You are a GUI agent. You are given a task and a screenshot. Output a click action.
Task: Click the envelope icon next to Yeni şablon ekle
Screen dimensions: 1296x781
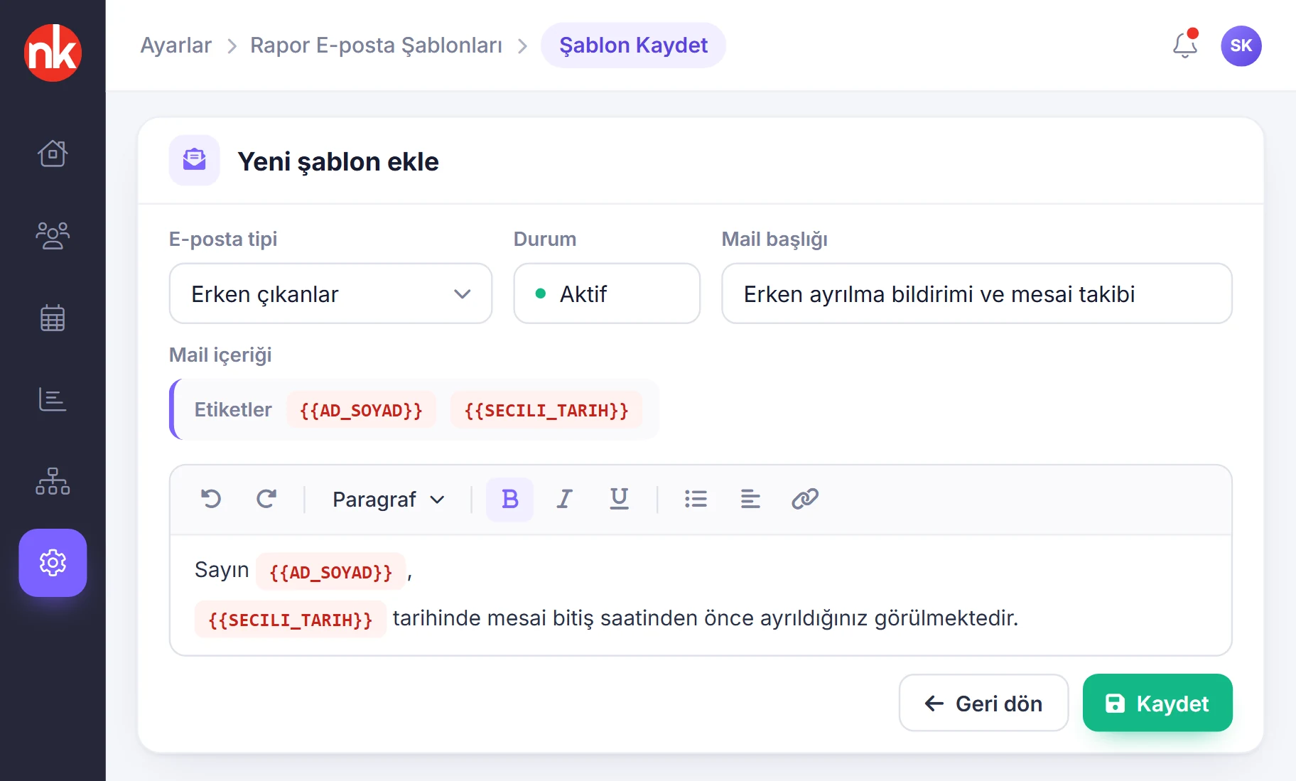[x=194, y=160]
